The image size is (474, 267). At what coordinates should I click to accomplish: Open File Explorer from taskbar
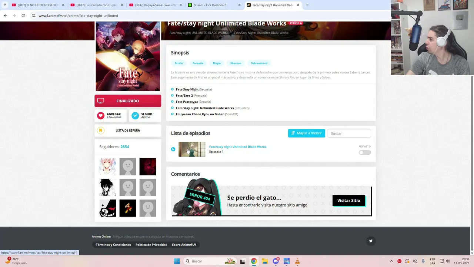pyautogui.click(x=265, y=261)
